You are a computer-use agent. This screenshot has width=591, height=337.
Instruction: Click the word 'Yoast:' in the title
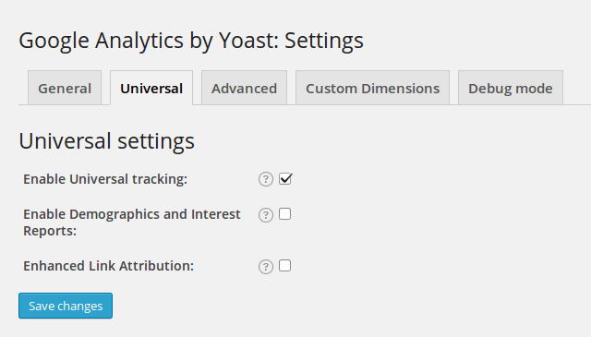coord(249,41)
